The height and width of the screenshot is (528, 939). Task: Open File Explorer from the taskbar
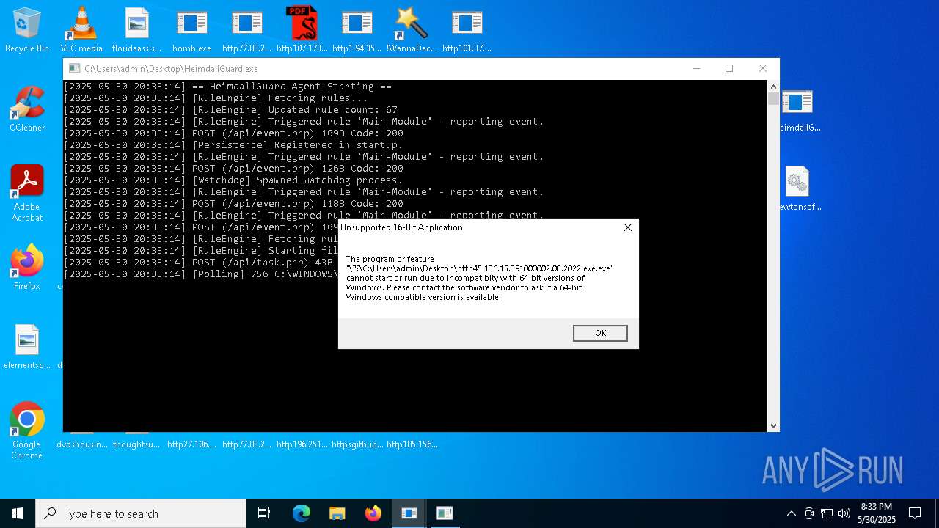click(337, 513)
